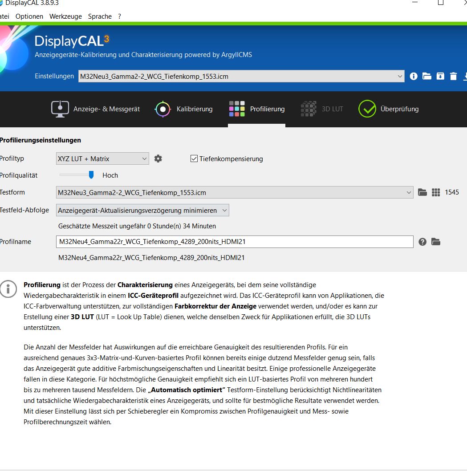Screen dimensions: 467x471
Task: Open the Werkzeuge menu
Action: tap(65, 16)
